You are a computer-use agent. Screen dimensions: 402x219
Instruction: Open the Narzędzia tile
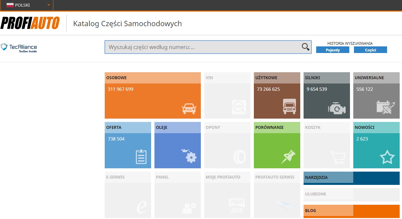(352, 178)
